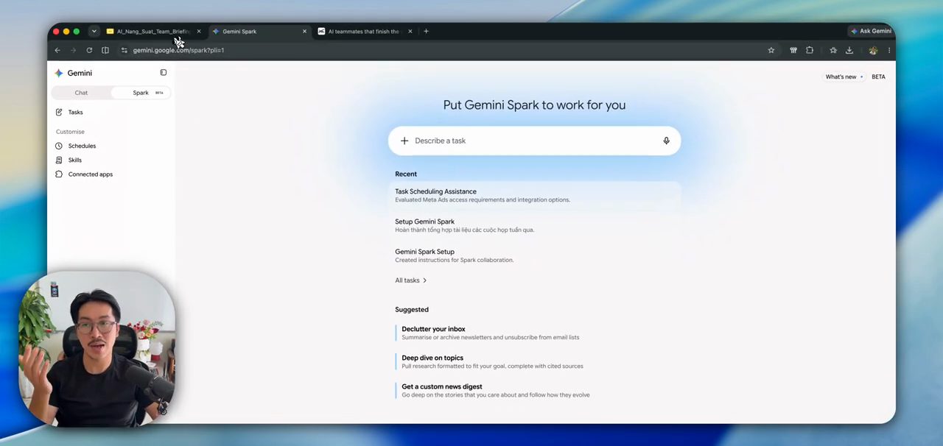Reload the Gemini Spark page
This screenshot has height=446, width=943.
[89, 50]
